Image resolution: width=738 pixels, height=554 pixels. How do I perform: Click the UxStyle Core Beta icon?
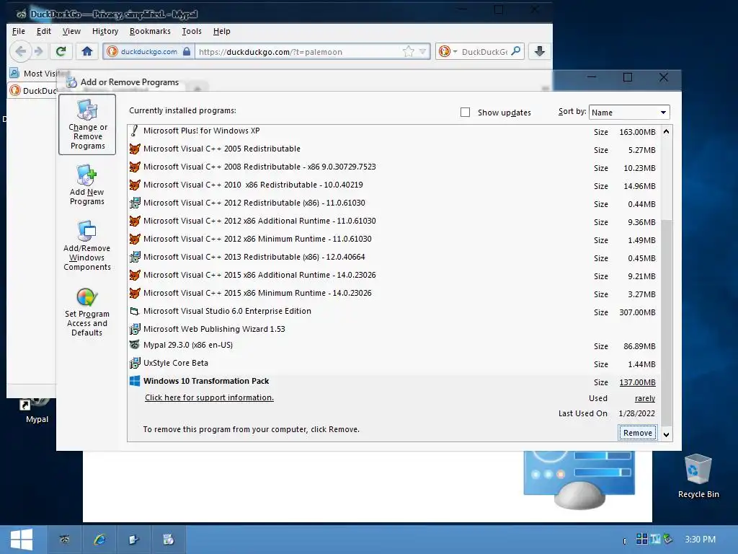(x=135, y=364)
